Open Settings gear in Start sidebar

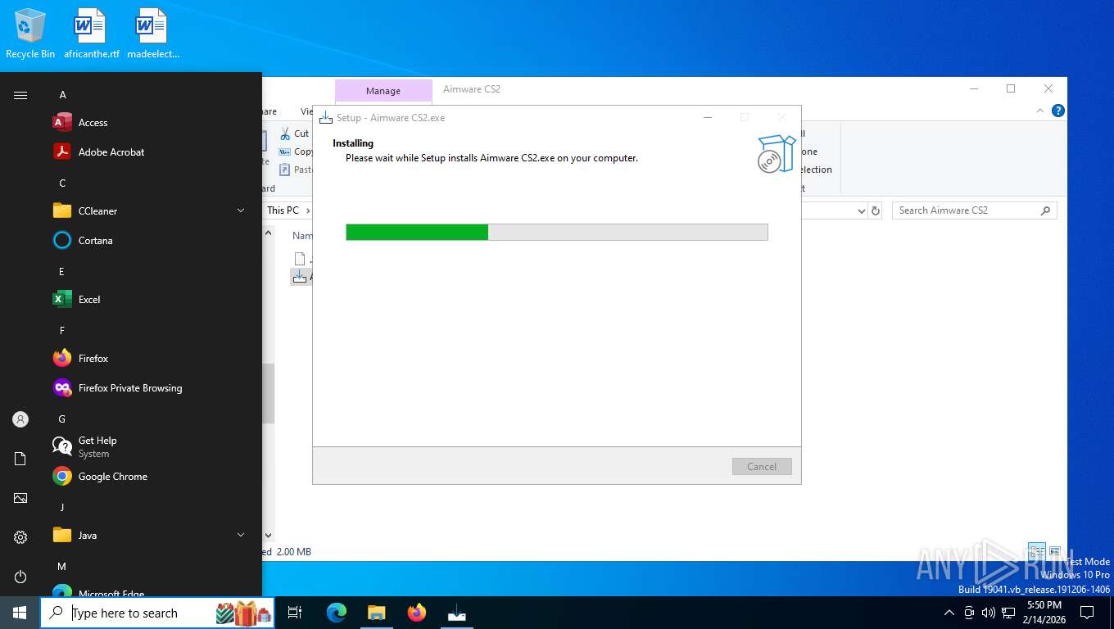click(x=20, y=537)
